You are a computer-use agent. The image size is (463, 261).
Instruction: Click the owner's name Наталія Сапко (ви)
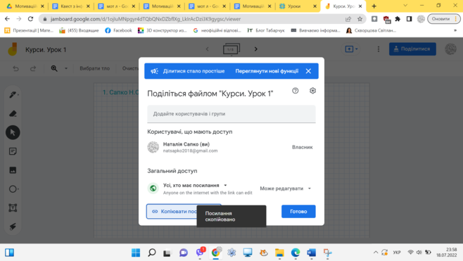pyautogui.click(x=186, y=144)
